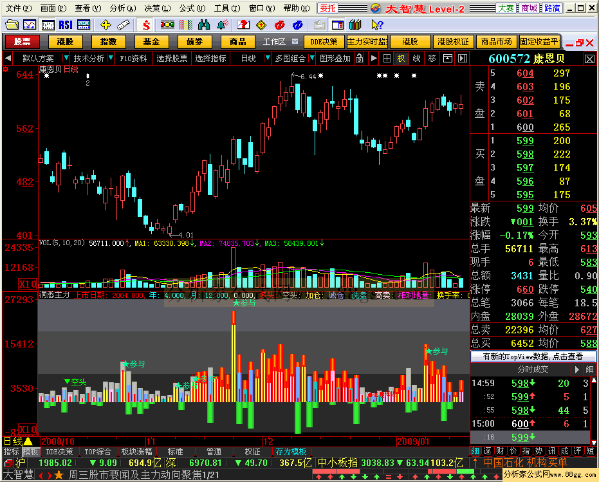This screenshot has height=482, width=599.
Task: Click the context help cursor icon
Action: click(377, 25)
